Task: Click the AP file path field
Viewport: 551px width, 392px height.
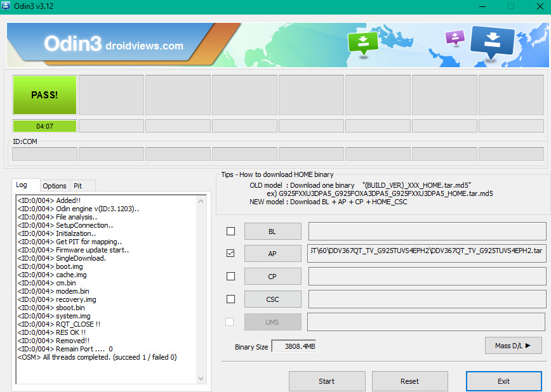Action: point(427,253)
